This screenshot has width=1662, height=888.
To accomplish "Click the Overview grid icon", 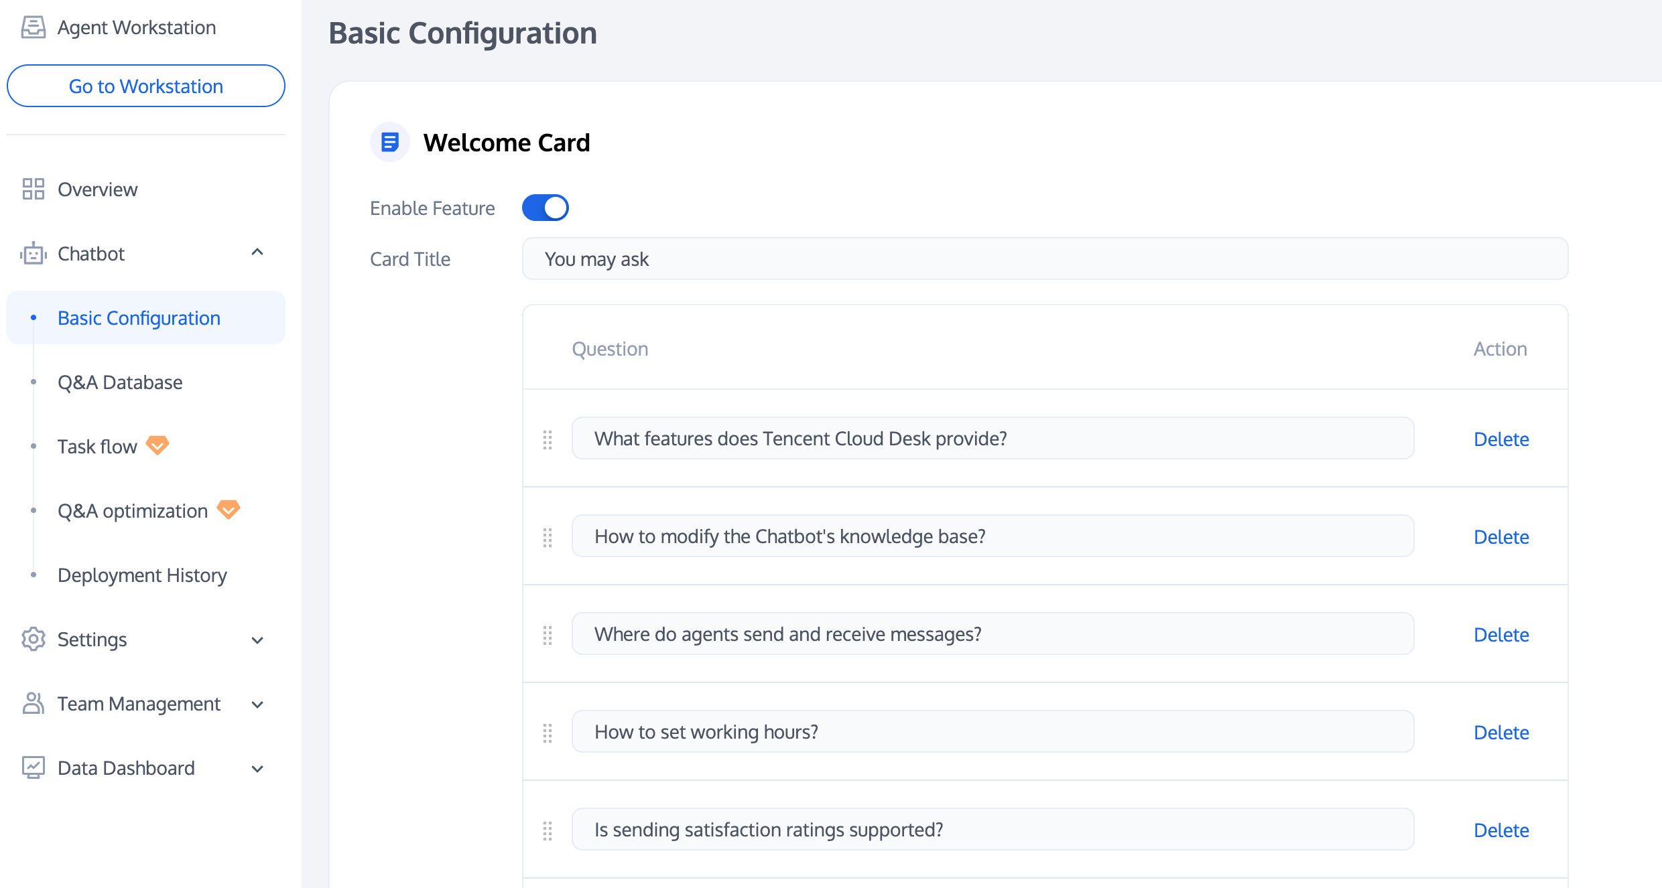I will pyautogui.click(x=33, y=189).
